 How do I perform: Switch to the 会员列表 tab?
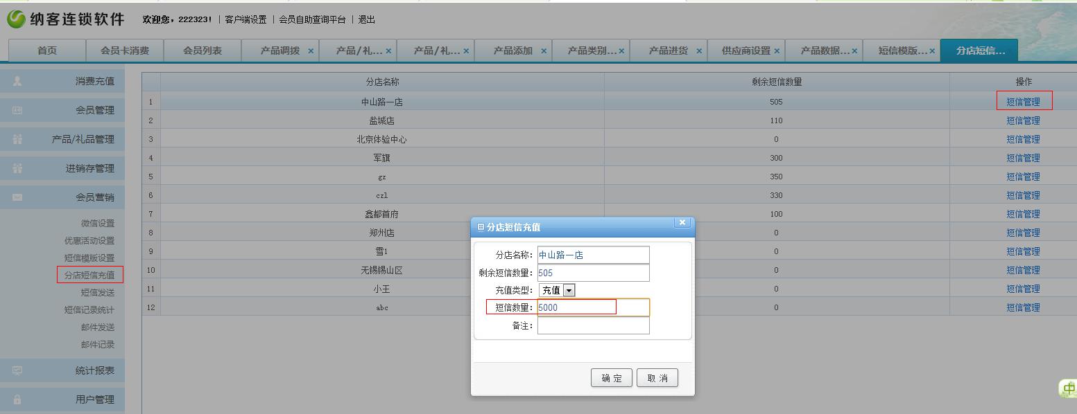tap(202, 51)
